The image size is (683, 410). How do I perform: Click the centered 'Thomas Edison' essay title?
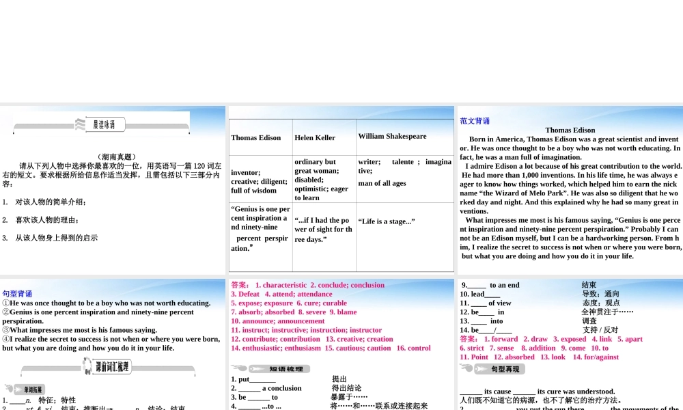pos(570,130)
